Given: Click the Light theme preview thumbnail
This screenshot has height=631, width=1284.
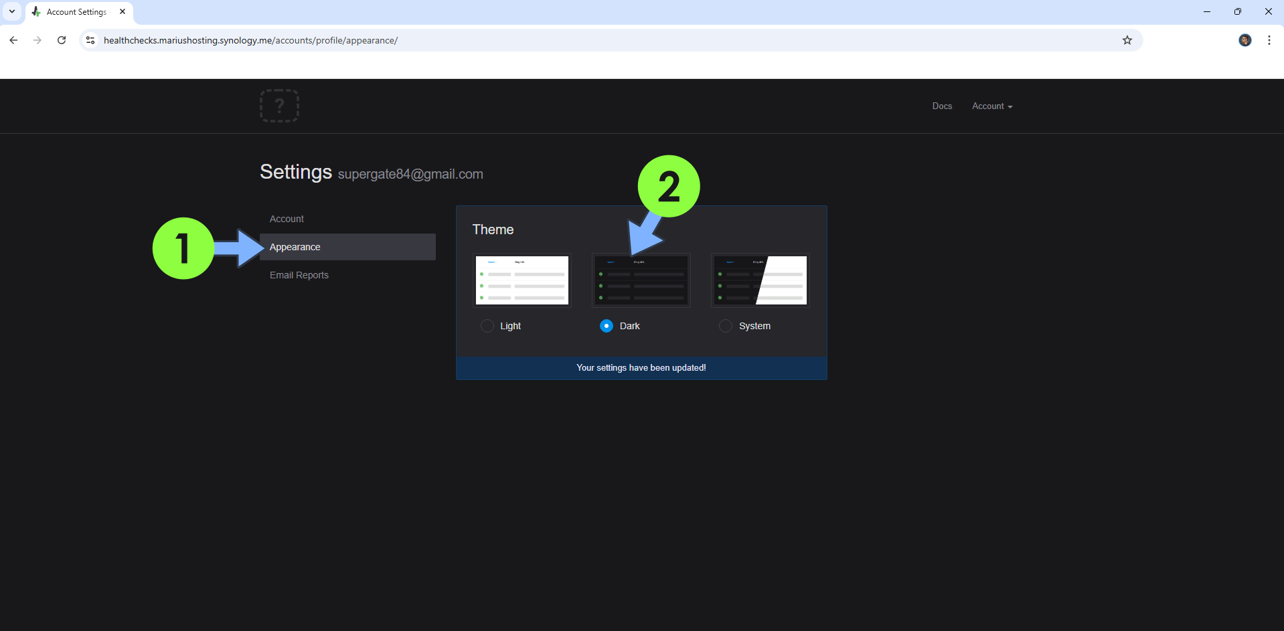Looking at the screenshot, I should 521,280.
